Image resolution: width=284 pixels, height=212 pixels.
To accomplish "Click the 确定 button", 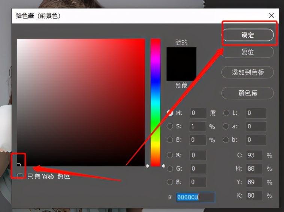I will coord(248,35).
